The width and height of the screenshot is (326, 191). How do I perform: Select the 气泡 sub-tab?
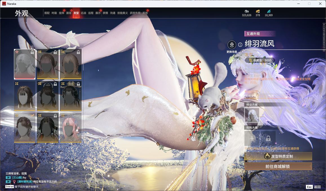coord(271,96)
